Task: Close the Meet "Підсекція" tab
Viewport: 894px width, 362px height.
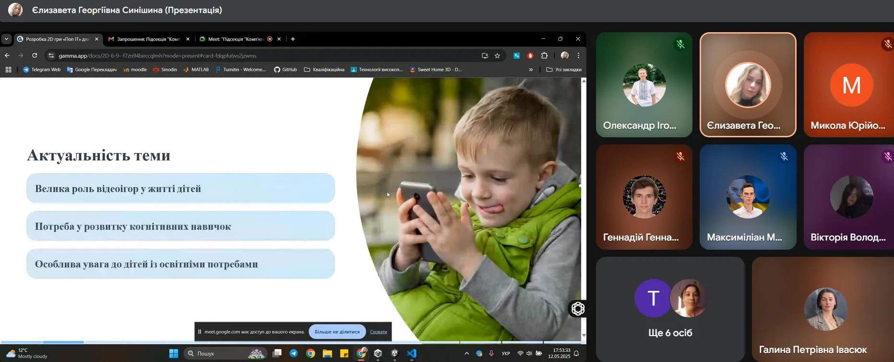Action: click(279, 39)
